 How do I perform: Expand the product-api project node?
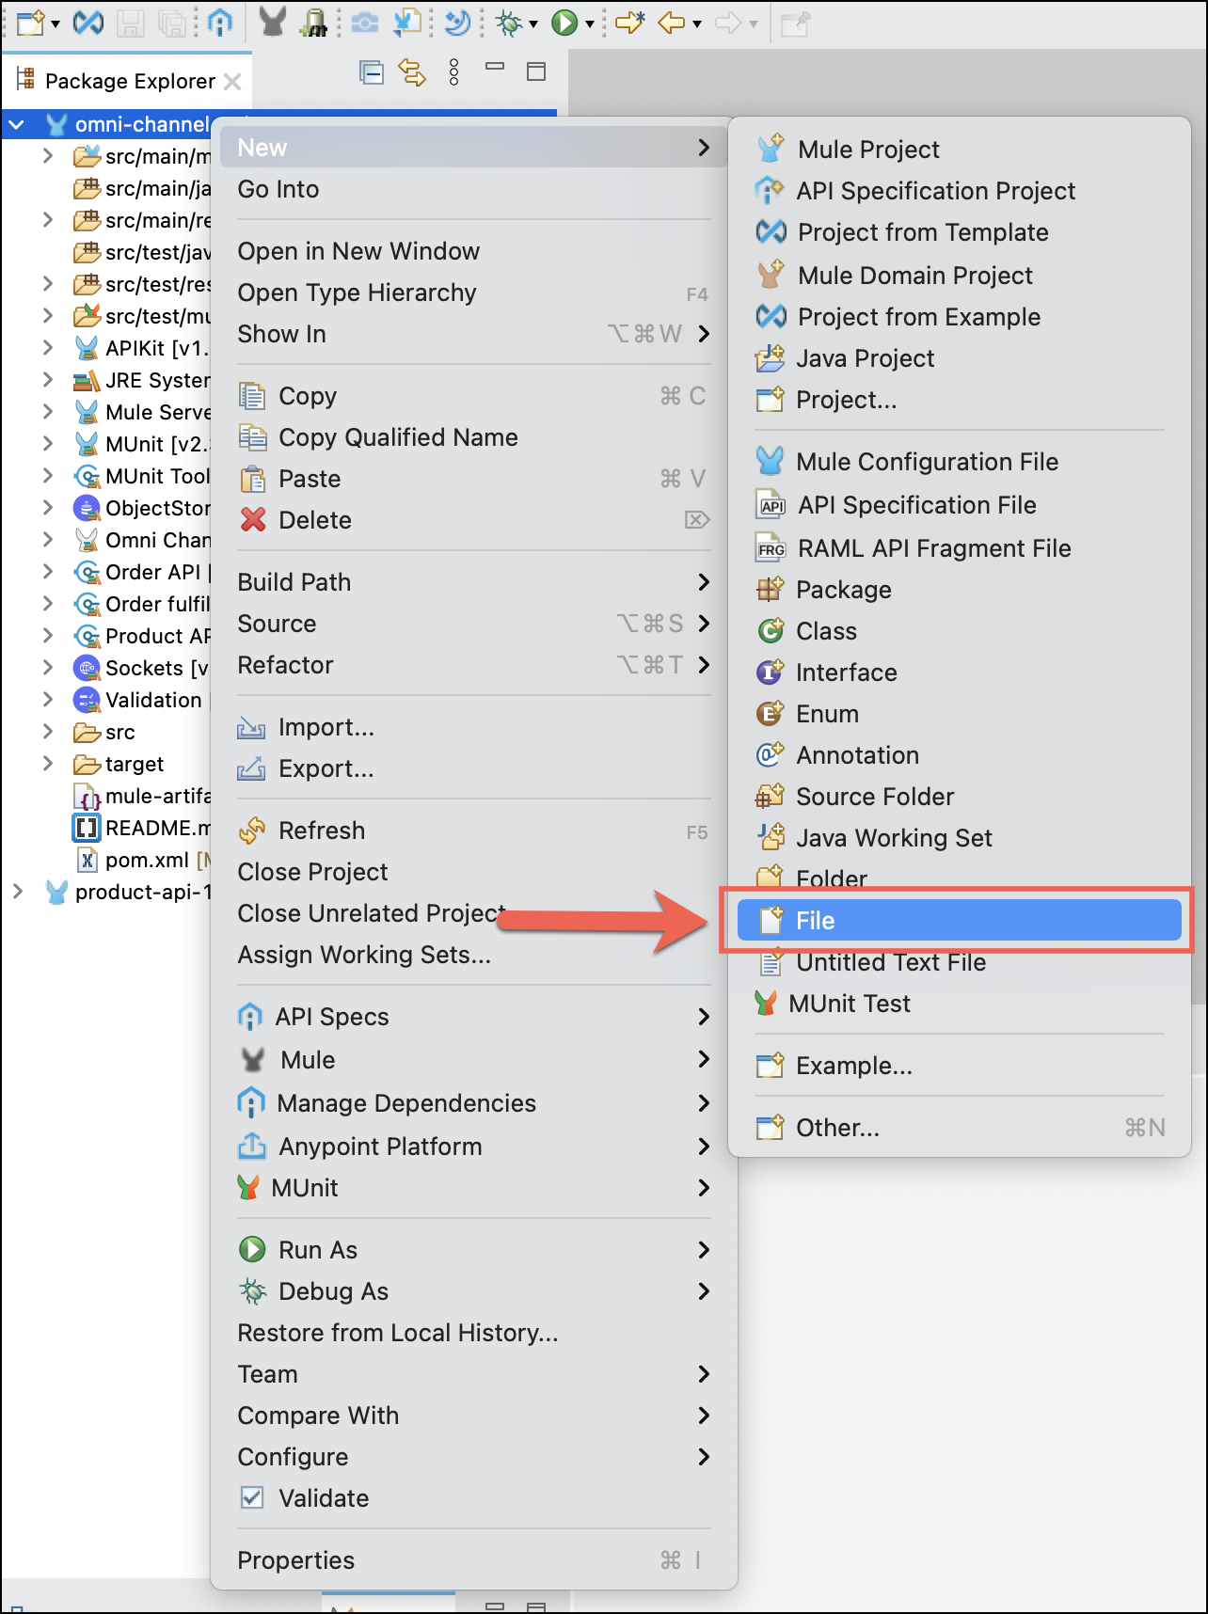pos(17,892)
